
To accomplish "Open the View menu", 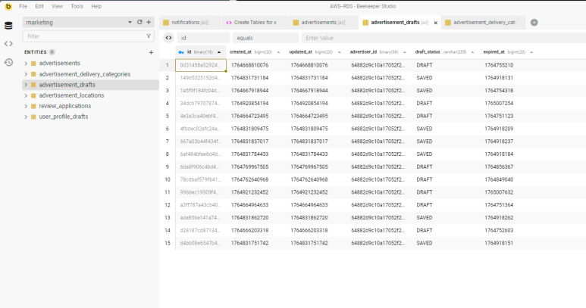I will coord(57,6).
